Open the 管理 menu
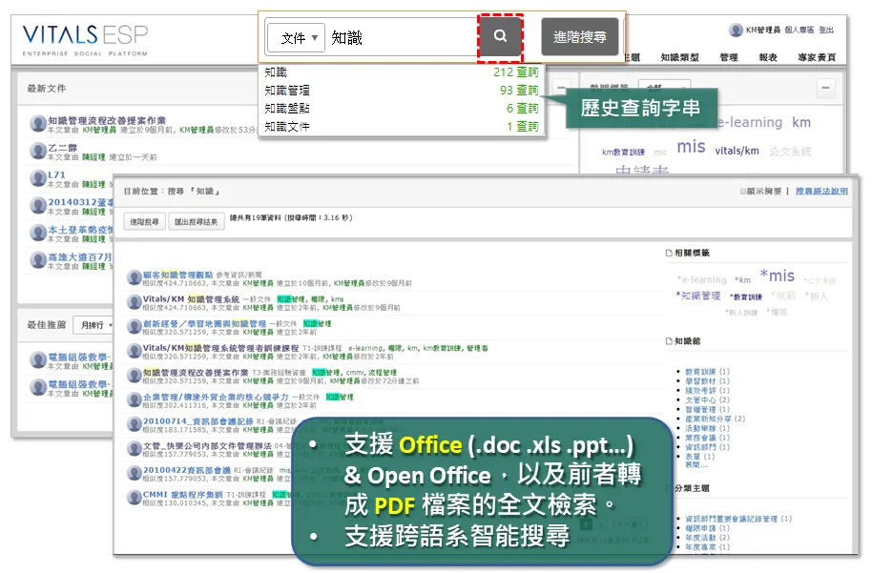 (729, 57)
